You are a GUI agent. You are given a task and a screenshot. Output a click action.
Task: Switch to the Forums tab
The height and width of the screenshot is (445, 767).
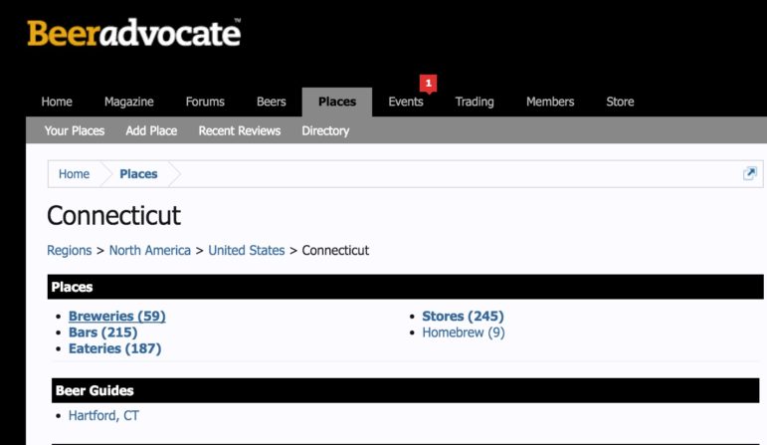[x=205, y=102]
